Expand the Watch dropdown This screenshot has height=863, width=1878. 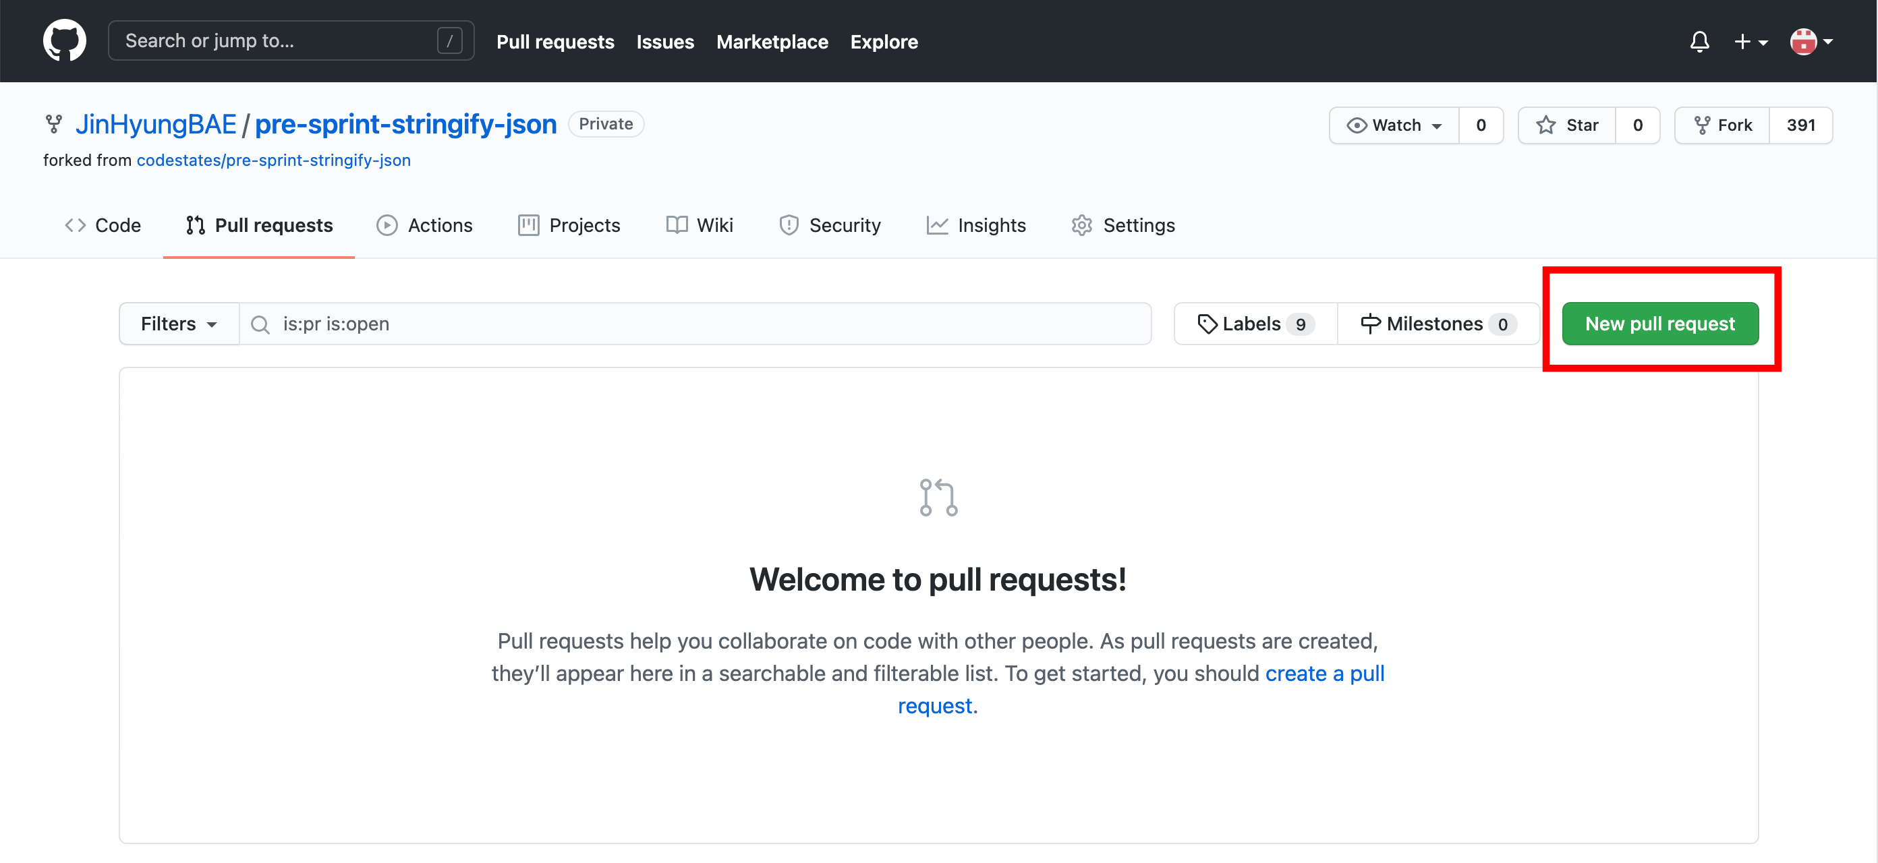pyautogui.click(x=1393, y=125)
